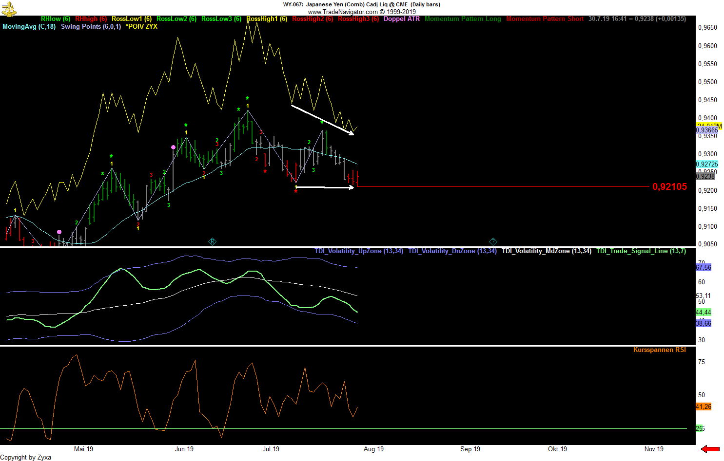
Task: Select the 30.7.19 16:41 quote readout
Action: [x=637, y=19]
